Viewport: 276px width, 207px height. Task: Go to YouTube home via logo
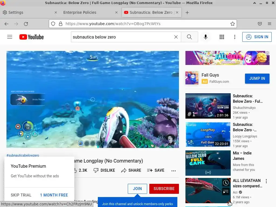coord(32,37)
